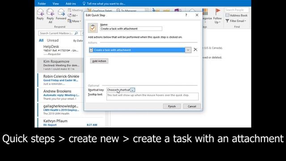Open the More respond options dropdown
This screenshot has height=161, width=286.
[x=74, y=21]
